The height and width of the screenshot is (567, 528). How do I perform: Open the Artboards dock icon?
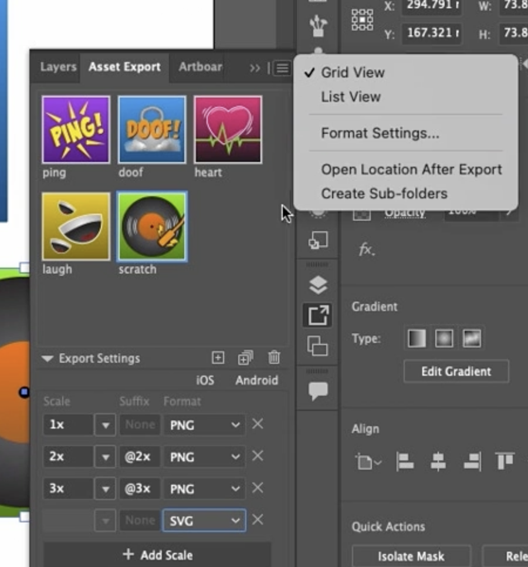point(317,346)
